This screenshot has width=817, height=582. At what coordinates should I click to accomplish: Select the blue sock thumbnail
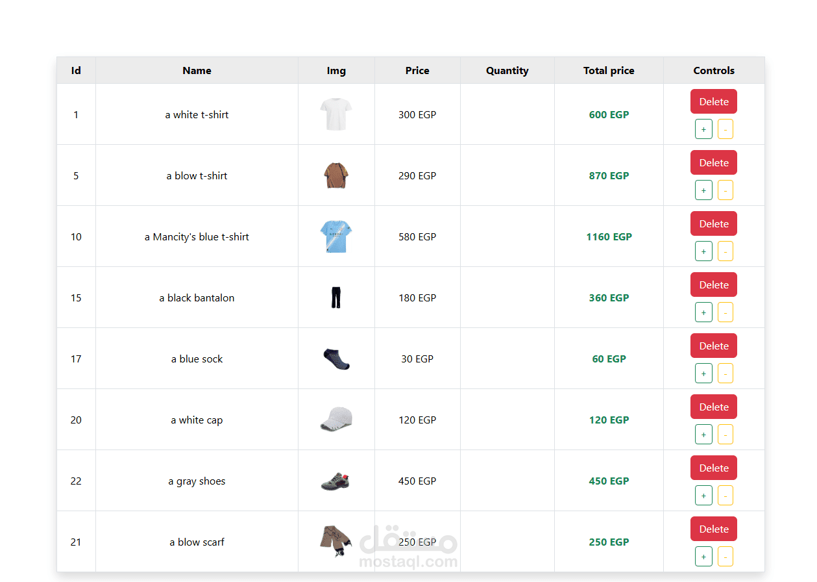pyautogui.click(x=336, y=359)
